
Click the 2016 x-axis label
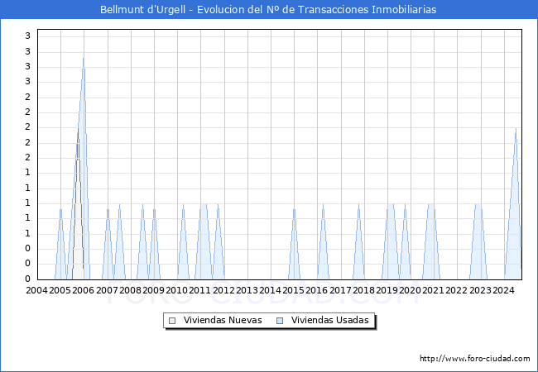click(317, 290)
